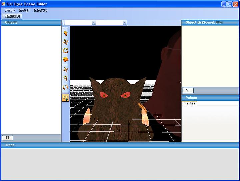Close the Gsi Ogre Scene Editor window
The height and width of the screenshot is (181, 240).
click(x=236, y=4)
